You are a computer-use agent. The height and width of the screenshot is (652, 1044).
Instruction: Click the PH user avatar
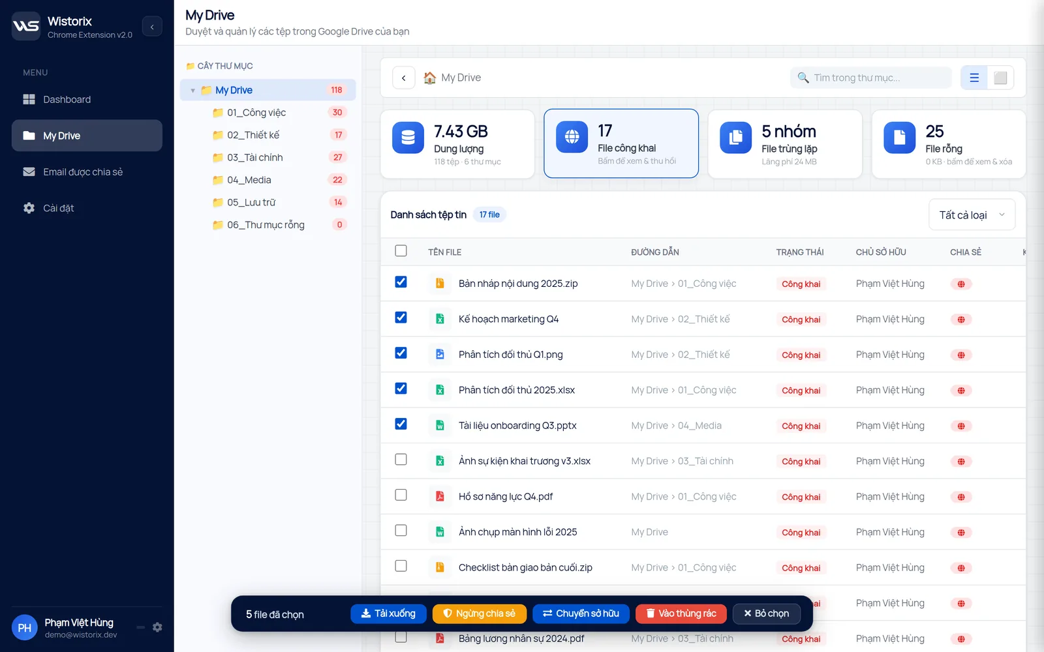[24, 628]
